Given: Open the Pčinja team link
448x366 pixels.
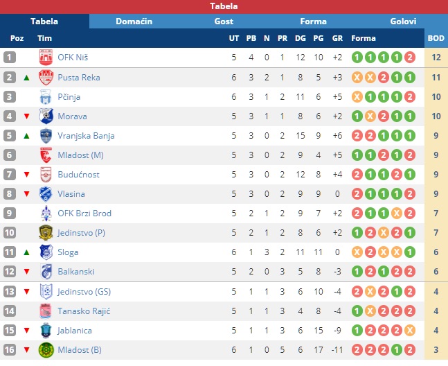Looking at the screenshot, I should click(69, 97).
